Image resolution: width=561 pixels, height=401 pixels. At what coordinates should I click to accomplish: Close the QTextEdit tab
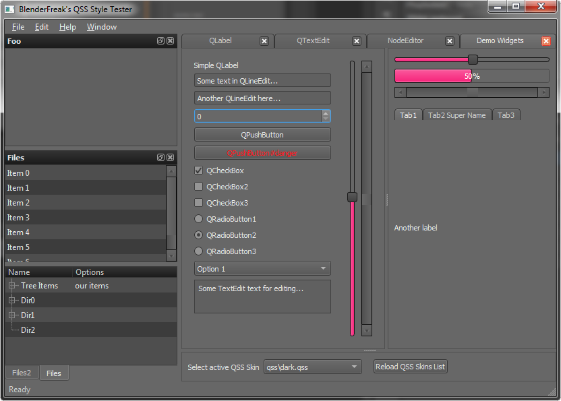click(356, 41)
